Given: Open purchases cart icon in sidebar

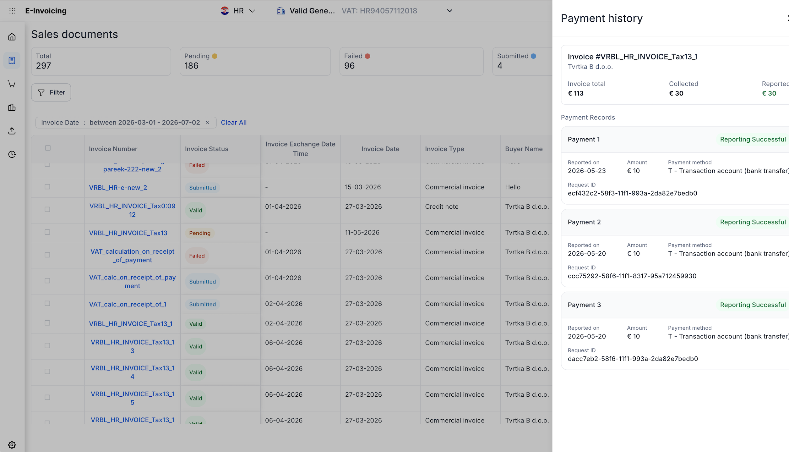Looking at the screenshot, I should tap(12, 84).
